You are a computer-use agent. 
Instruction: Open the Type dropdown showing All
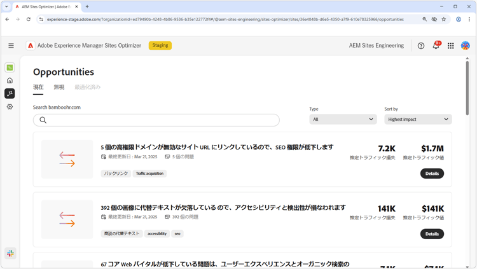pos(343,120)
